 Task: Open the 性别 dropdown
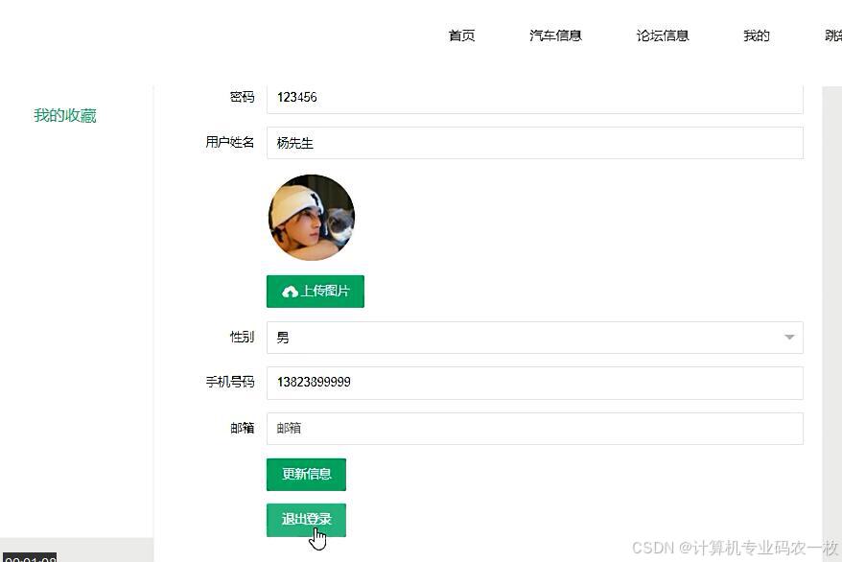tap(535, 338)
